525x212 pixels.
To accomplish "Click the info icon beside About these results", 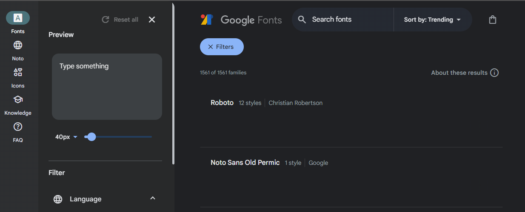I will click(x=494, y=73).
